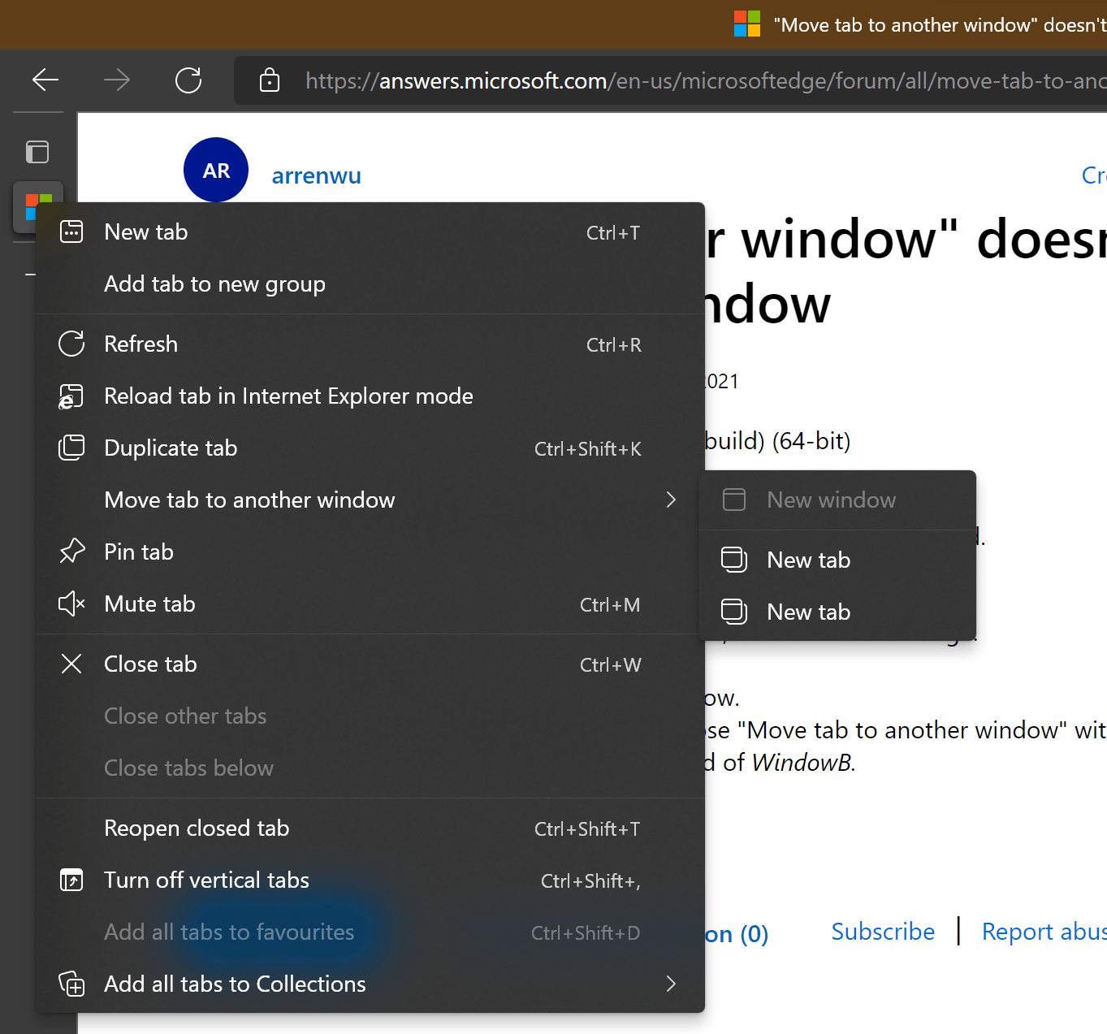Choose Refresh from the context menu
This screenshot has width=1107, height=1034.
click(370, 344)
